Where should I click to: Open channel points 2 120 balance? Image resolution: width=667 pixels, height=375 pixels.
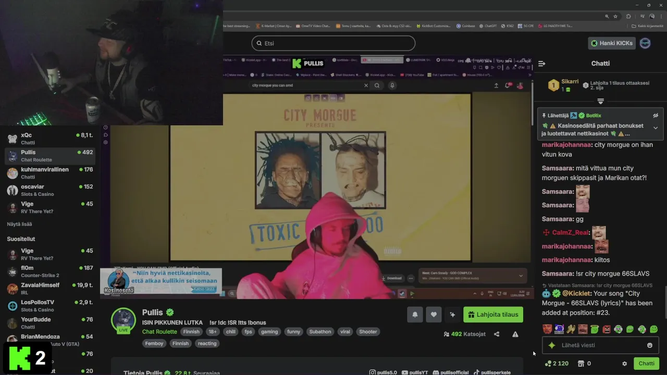point(557,364)
